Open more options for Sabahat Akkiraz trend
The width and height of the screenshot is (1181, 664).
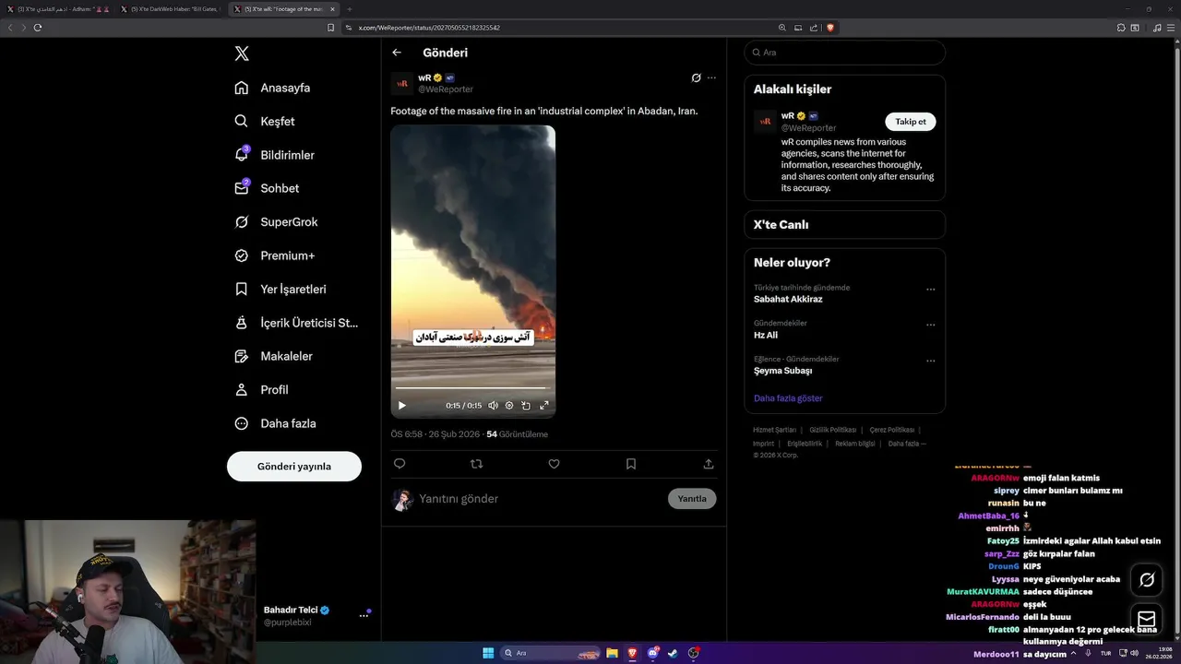coord(930,290)
